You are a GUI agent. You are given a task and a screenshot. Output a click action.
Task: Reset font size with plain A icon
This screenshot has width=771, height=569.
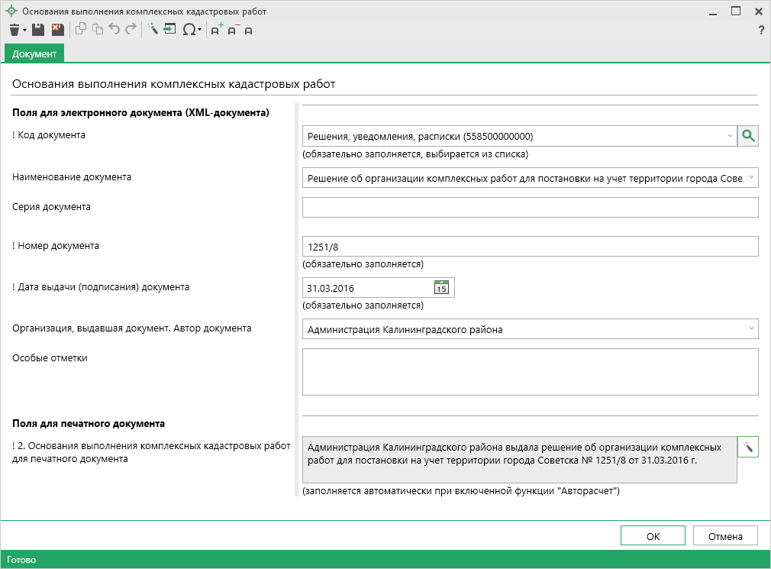[248, 31]
